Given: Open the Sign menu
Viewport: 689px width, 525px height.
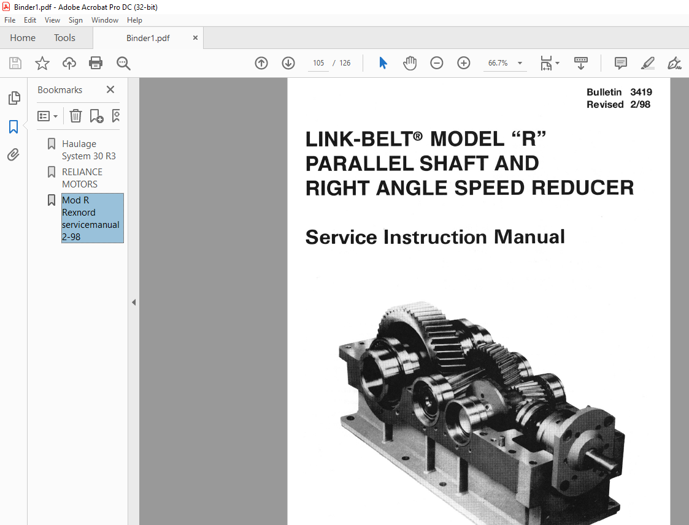Looking at the screenshot, I should click(x=75, y=20).
